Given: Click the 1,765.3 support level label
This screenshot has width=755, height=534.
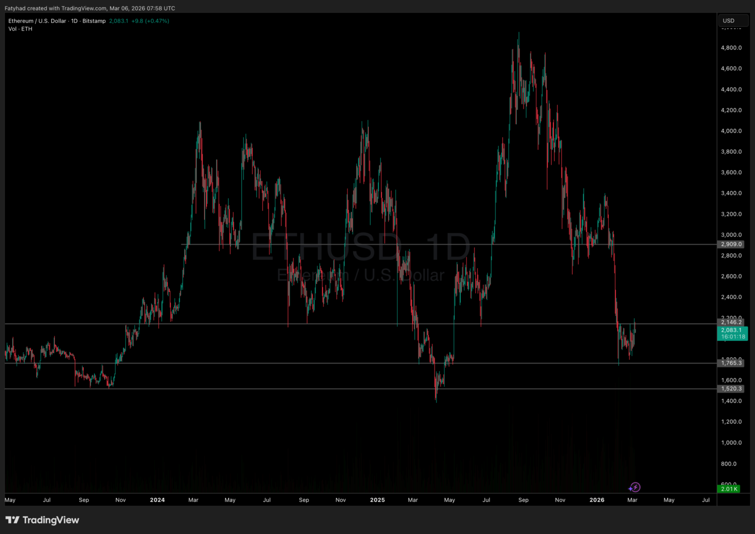Looking at the screenshot, I should (731, 363).
